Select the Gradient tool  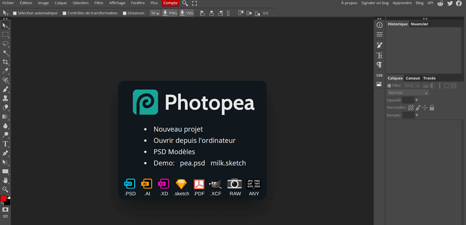(5, 117)
